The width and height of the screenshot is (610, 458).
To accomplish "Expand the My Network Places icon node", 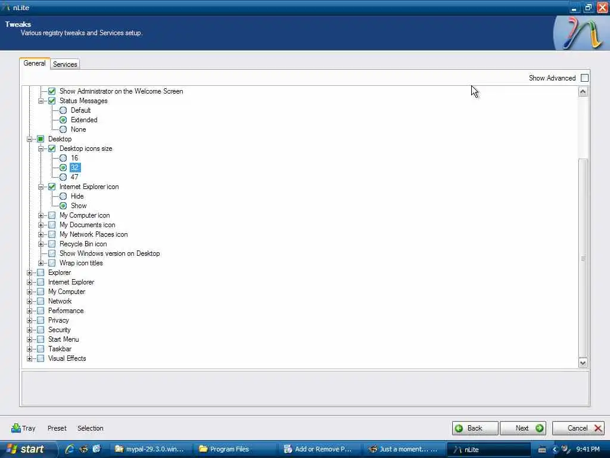I will point(41,234).
